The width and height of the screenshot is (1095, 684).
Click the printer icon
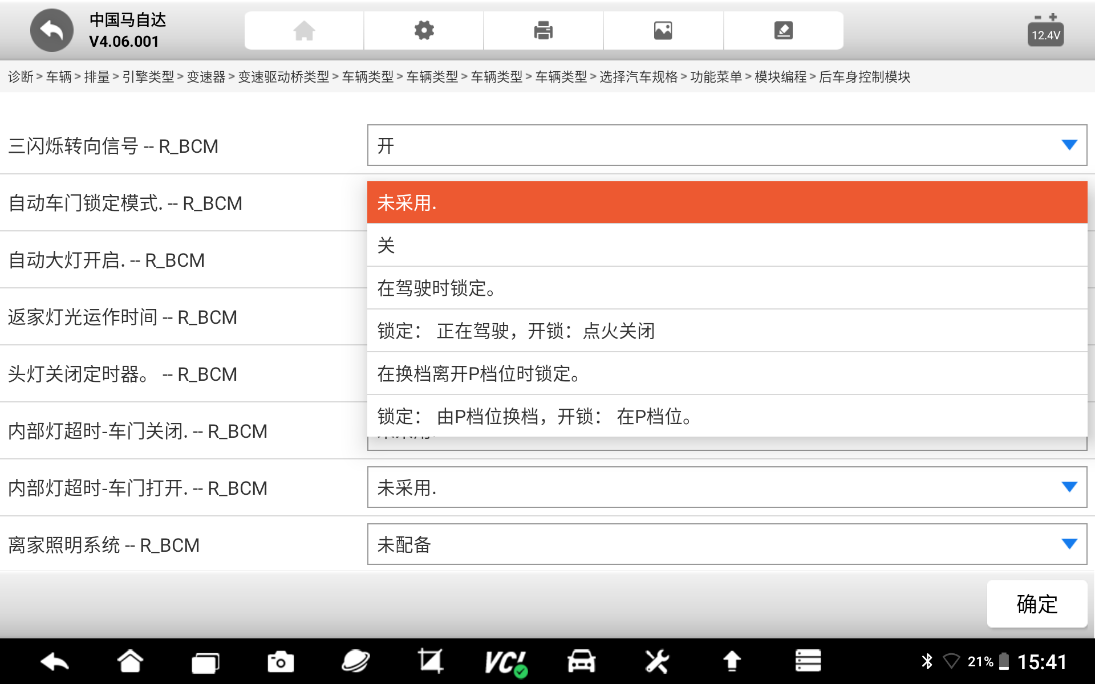pyautogui.click(x=543, y=31)
